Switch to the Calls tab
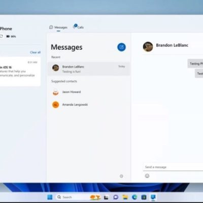This screenshot has height=203, width=203. click(x=78, y=27)
